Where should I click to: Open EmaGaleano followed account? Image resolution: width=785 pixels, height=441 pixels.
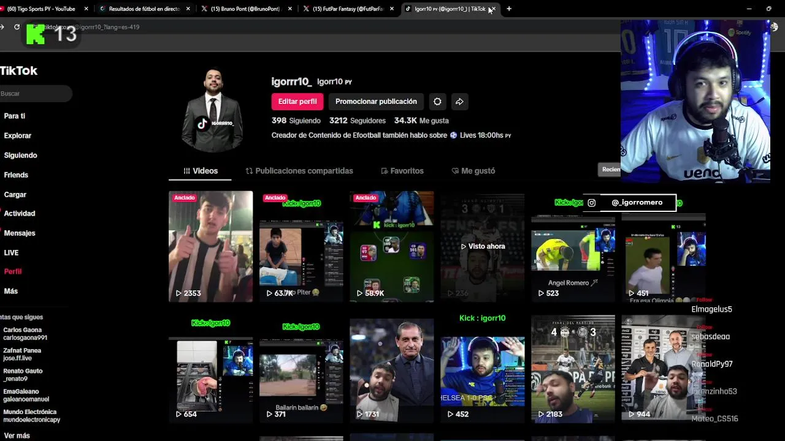(x=26, y=395)
